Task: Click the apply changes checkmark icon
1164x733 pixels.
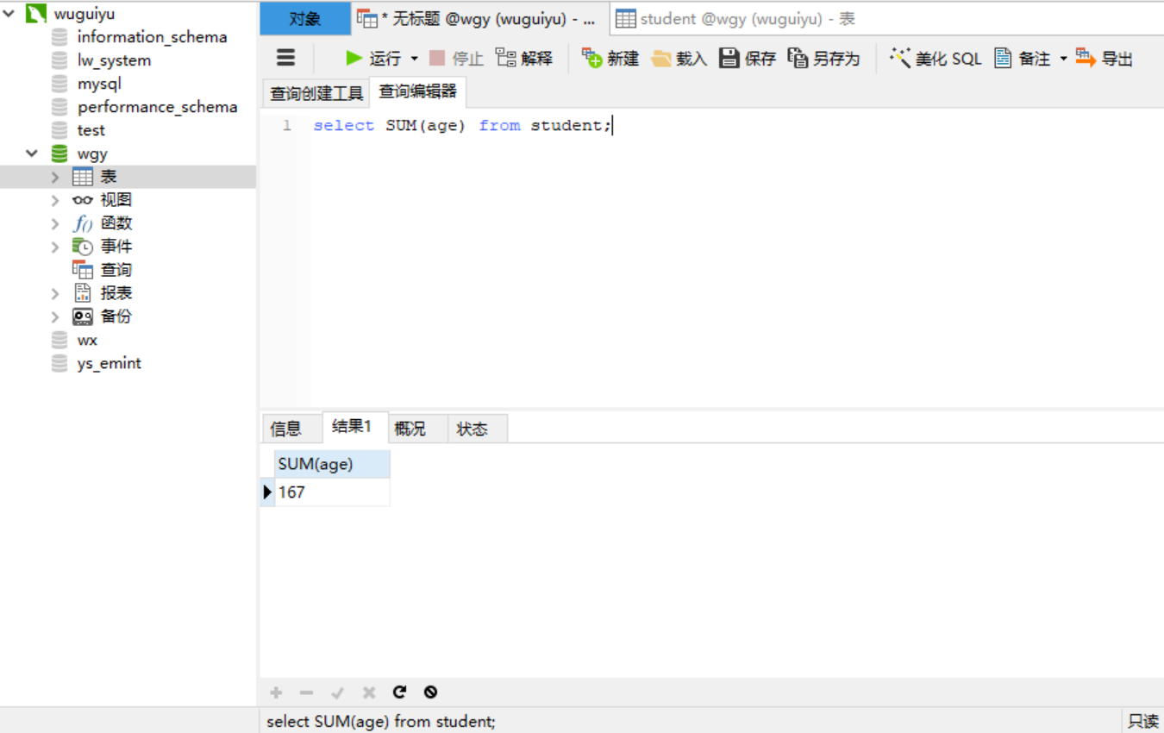Action: tap(337, 692)
